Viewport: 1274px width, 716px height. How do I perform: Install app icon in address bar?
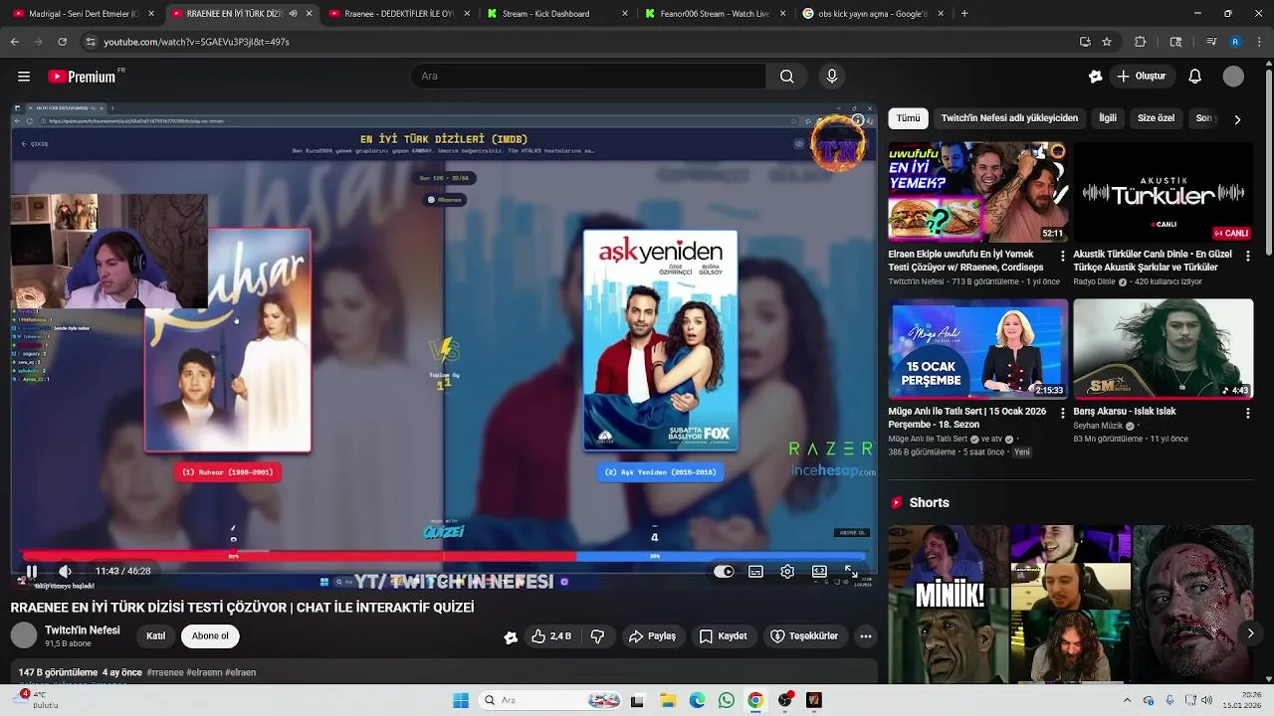coord(1085,42)
